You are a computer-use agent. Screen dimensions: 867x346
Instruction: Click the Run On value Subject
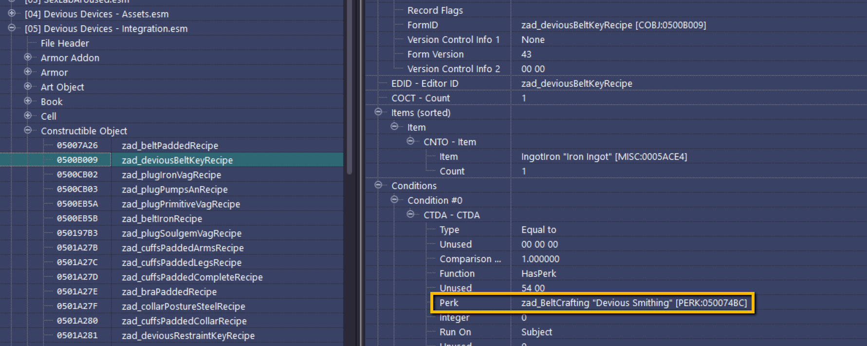536,332
